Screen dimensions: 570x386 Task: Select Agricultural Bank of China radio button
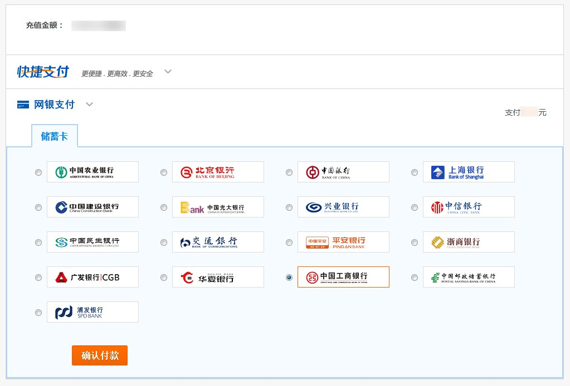(x=38, y=172)
